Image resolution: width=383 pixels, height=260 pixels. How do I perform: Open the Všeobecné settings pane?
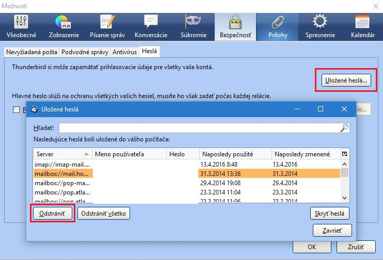(x=22, y=27)
